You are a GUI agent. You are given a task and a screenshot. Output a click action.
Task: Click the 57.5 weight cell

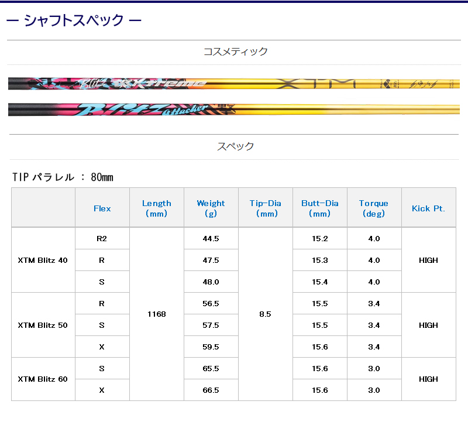click(x=211, y=325)
